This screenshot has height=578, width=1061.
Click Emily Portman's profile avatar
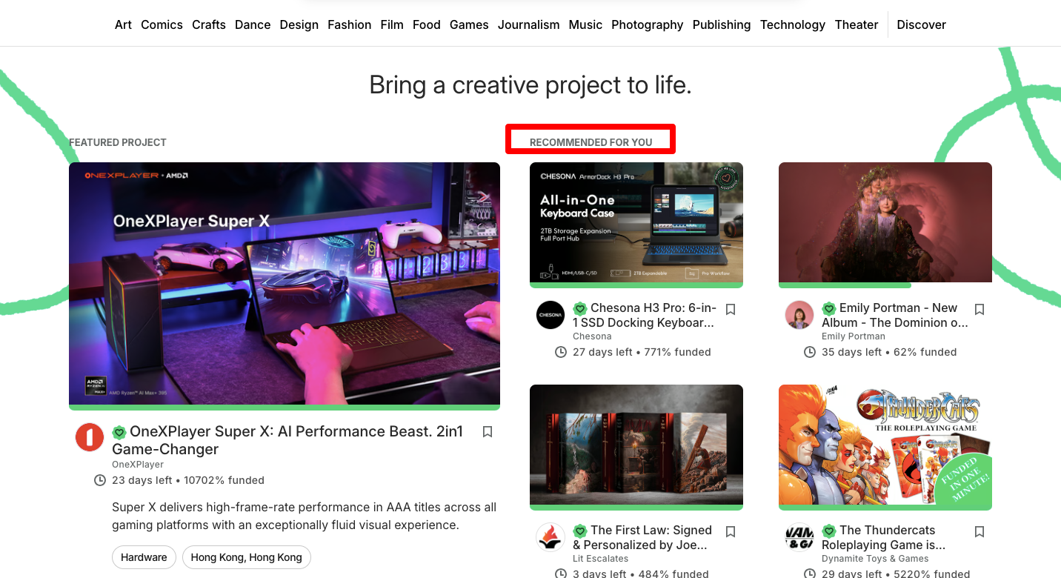[x=799, y=315]
